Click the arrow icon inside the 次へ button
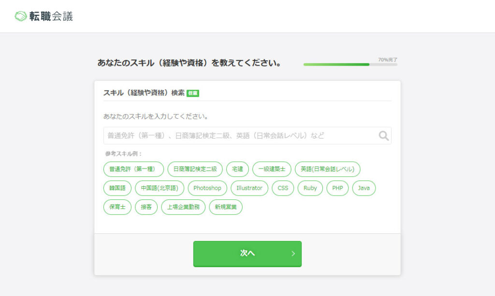The height and width of the screenshot is (296, 495). point(294,254)
